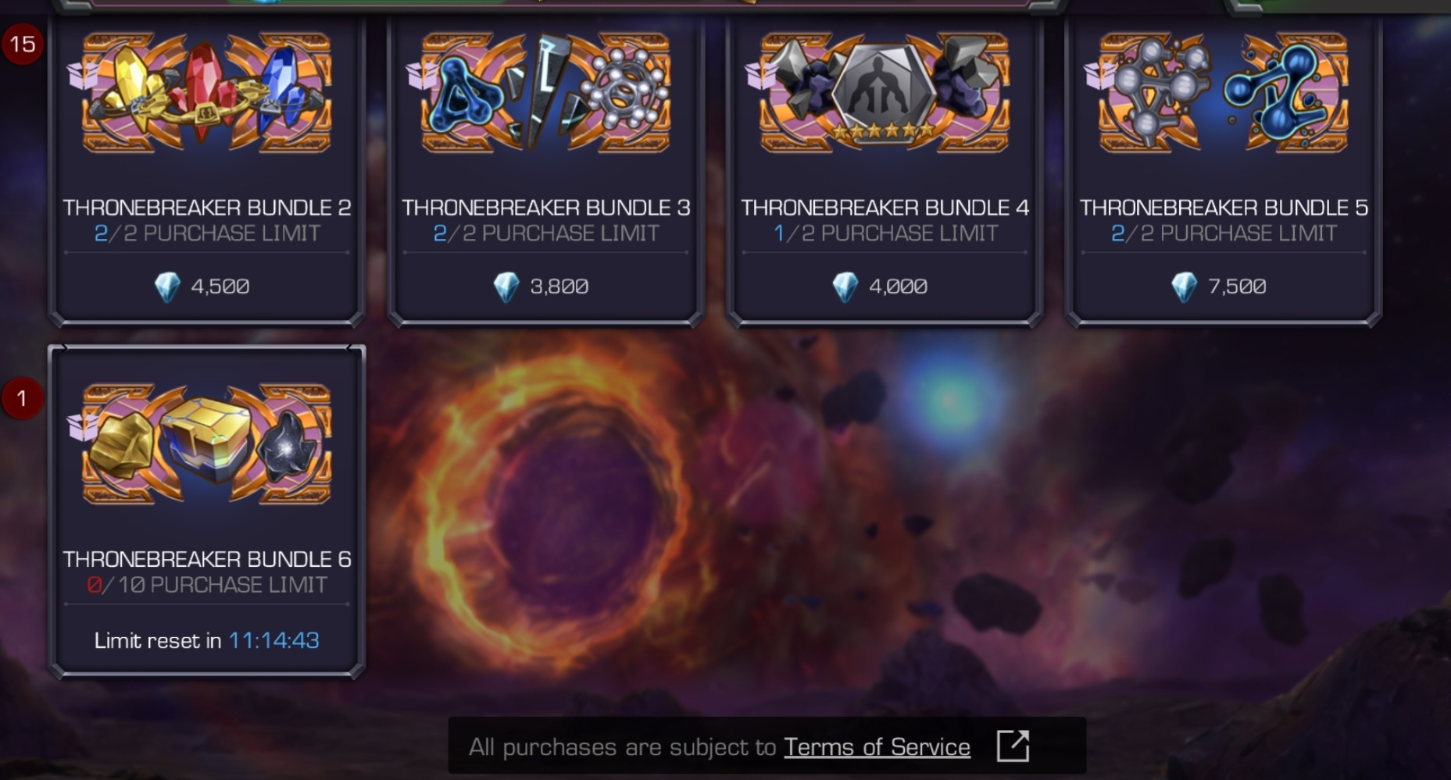The height and width of the screenshot is (780, 1451).
Task: Click the Bundle 6 limit reset timer
Action: [206, 641]
